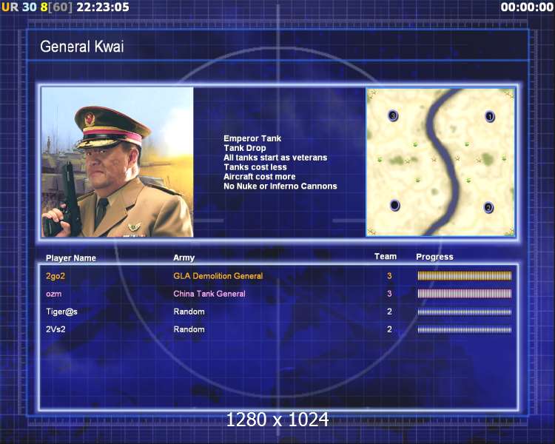Click team number 2 for Tiger@s
Image resolution: width=555 pixels, height=444 pixels.
[x=389, y=312]
